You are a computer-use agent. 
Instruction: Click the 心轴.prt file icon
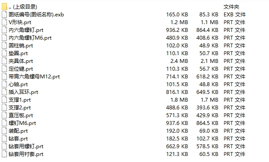point(4,84)
